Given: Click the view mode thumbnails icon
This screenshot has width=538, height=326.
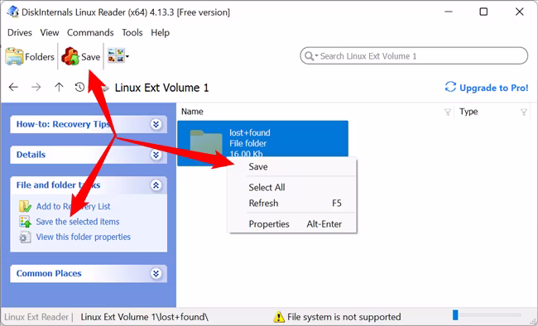Looking at the screenshot, I should point(116,55).
